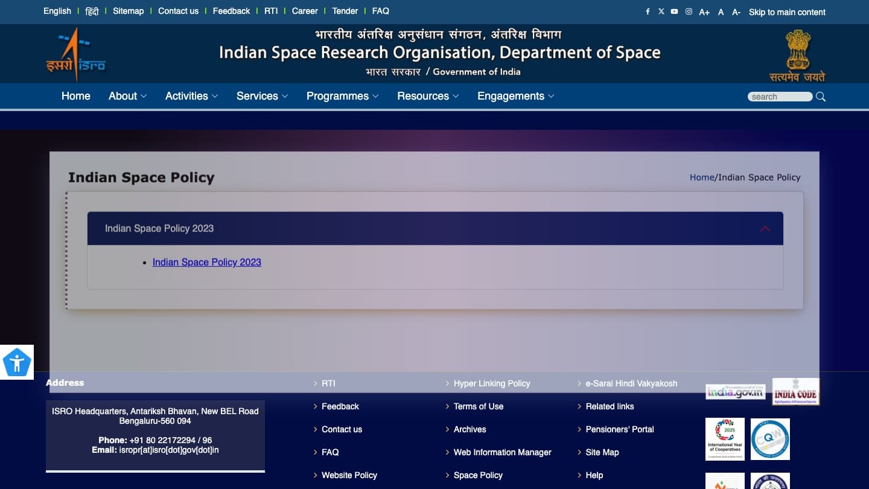Expand the Services menu

pyautogui.click(x=262, y=96)
